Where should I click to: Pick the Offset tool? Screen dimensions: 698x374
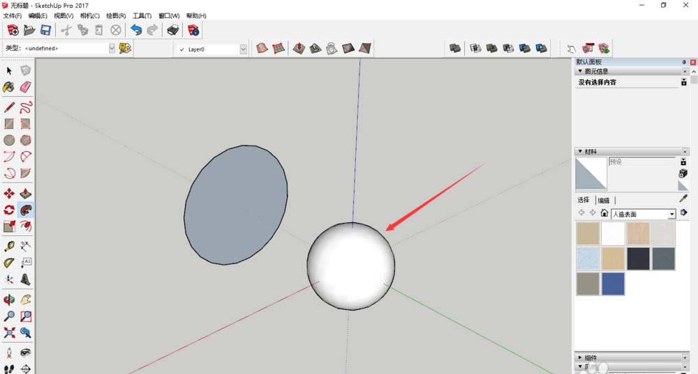[x=26, y=226]
